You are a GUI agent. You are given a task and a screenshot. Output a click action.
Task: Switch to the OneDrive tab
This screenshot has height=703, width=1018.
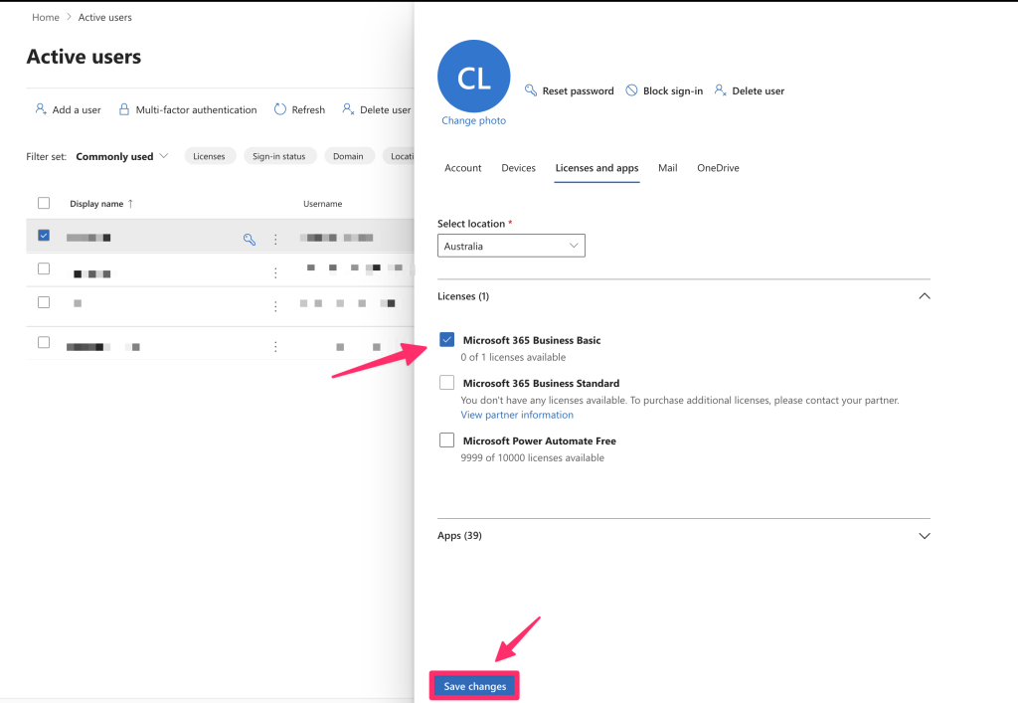(718, 168)
